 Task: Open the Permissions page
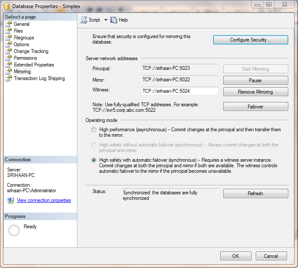click(x=25, y=58)
